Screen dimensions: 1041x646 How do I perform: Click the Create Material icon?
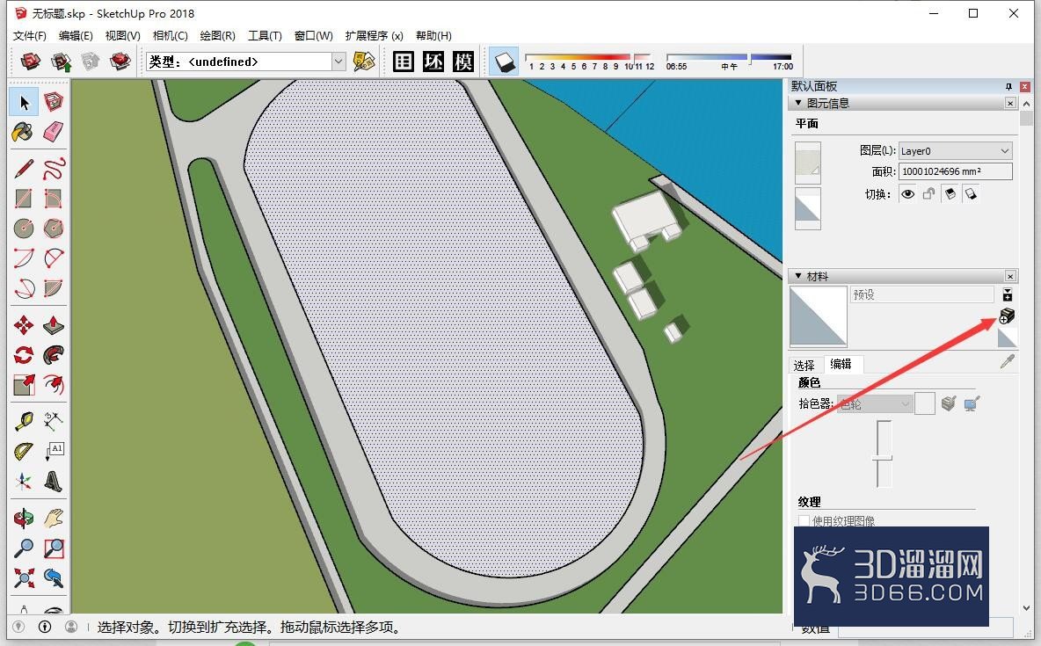[x=1007, y=316]
